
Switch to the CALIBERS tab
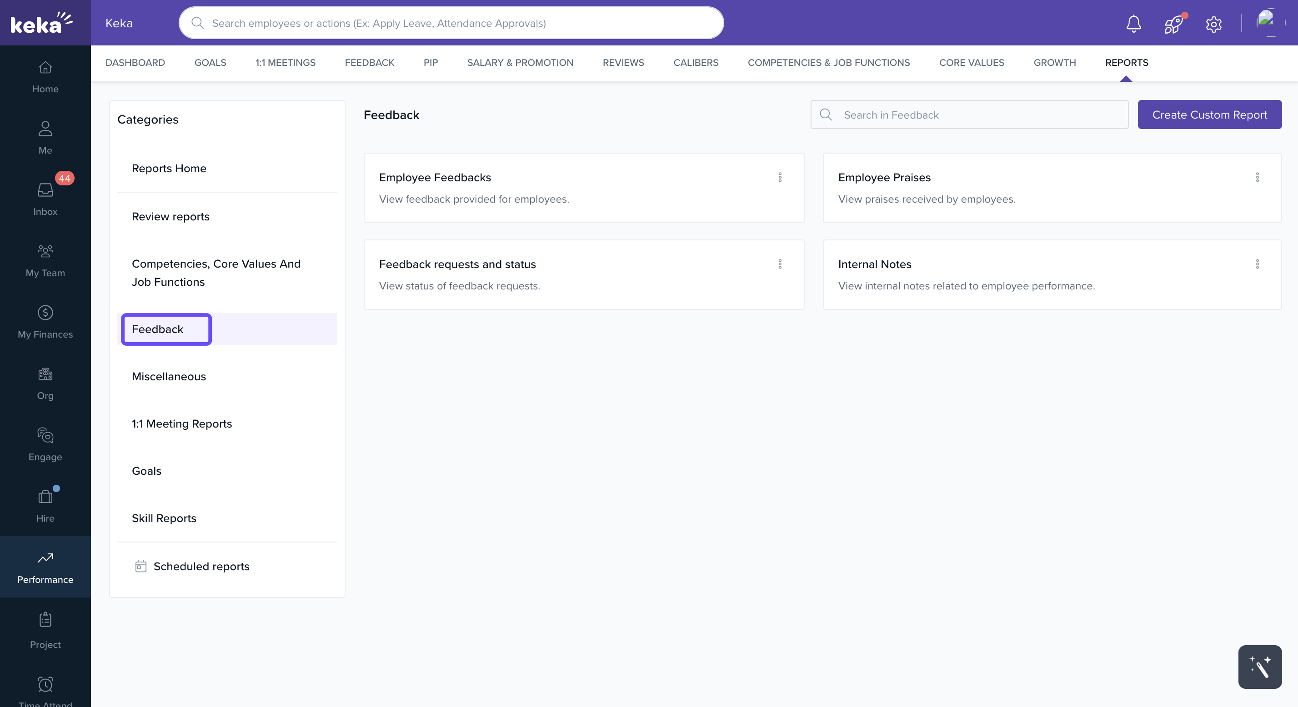coord(695,62)
